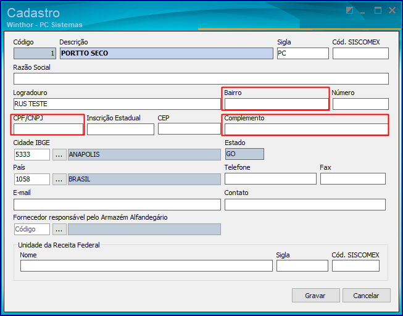Click the top Cód. SISCOMEX field
Screen dimensions: 403x316
pos(360,54)
